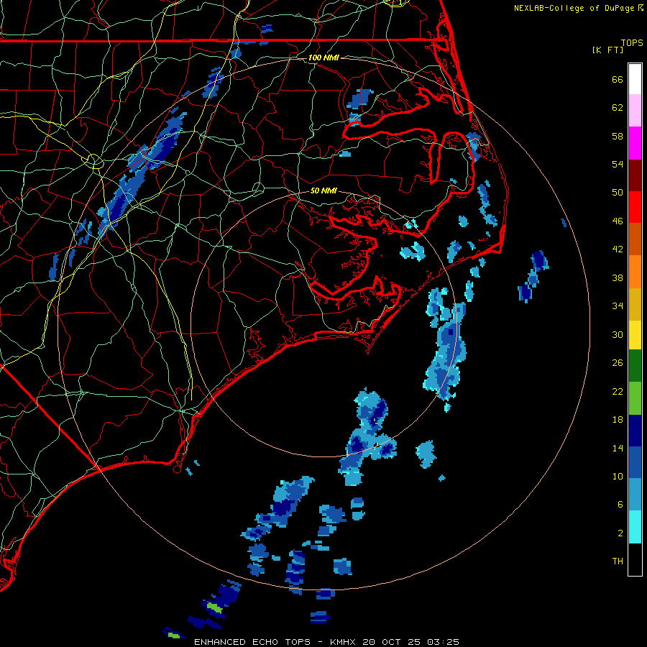Click the legend value 2
The height and width of the screenshot is (647, 647).
coord(620,533)
